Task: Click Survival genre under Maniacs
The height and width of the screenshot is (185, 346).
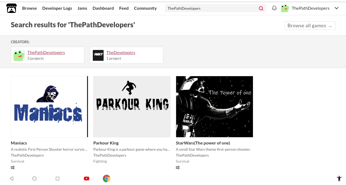Action: (18, 161)
